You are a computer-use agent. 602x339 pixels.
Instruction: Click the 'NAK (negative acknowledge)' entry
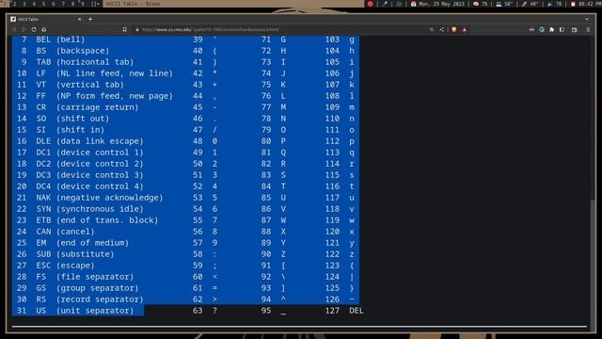(100, 198)
